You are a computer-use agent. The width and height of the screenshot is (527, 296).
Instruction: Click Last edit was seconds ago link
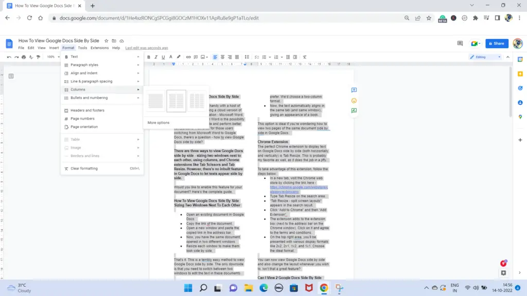point(147,48)
